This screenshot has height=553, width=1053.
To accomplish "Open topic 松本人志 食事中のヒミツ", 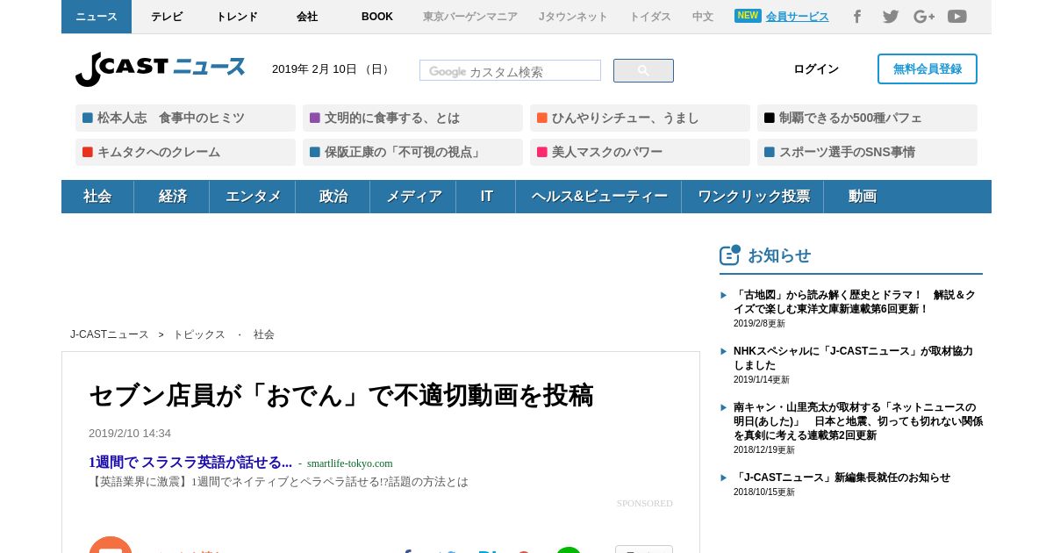I will [x=185, y=118].
